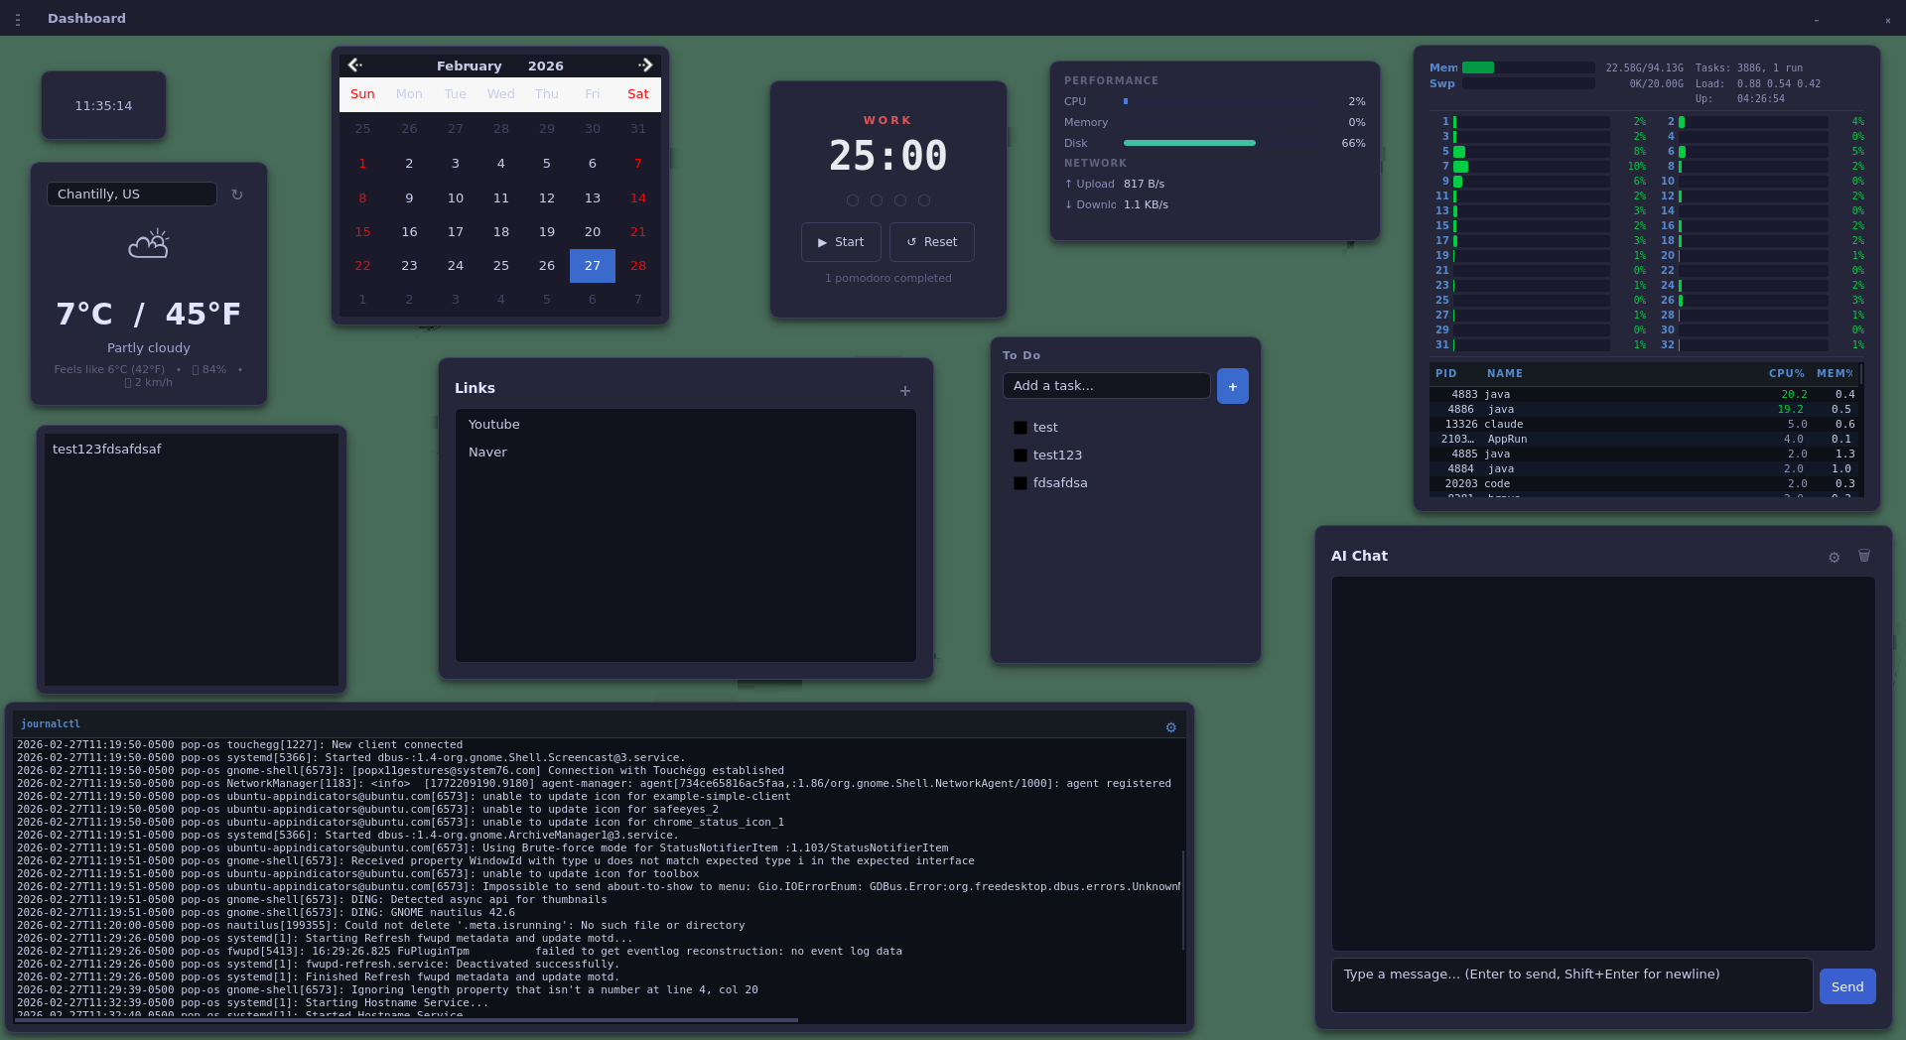
Task: Clear AI Chat using the trash icon
Action: (1864, 557)
